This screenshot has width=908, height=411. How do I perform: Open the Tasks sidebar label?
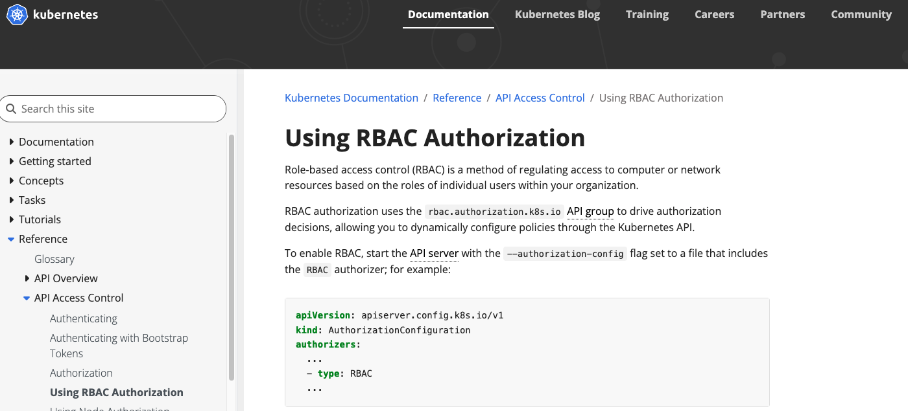[x=32, y=200]
